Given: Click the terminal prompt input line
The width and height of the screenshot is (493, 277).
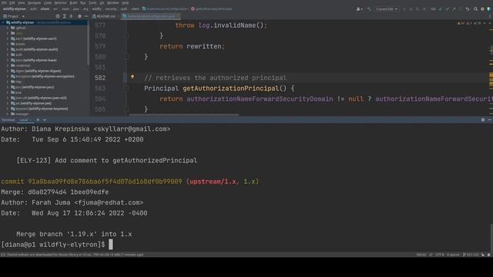Looking at the screenshot, I should [x=246, y=245].
